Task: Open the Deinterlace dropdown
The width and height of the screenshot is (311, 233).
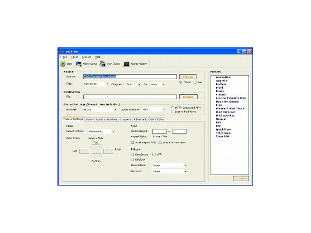Action: pyautogui.click(x=170, y=166)
